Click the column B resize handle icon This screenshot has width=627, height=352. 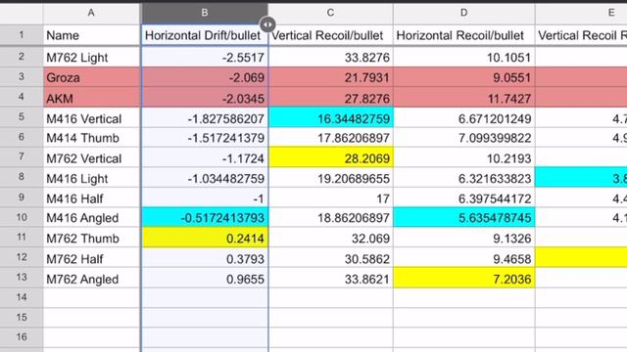pyautogui.click(x=267, y=24)
